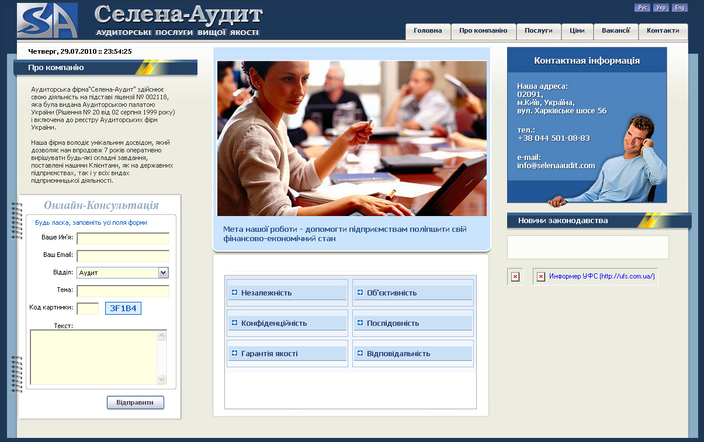Click the Ваше Им'я input field
The width and height of the screenshot is (704, 442).
(x=123, y=238)
